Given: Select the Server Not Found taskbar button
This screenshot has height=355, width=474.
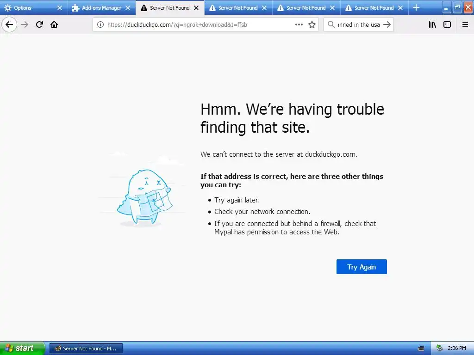Looking at the screenshot, I should 86,349.
